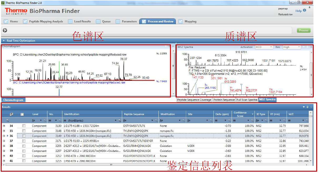The height and width of the screenshot is (174, 319).
Task: Click the Load Results tab icon
Action: click(x=70, y=21)
